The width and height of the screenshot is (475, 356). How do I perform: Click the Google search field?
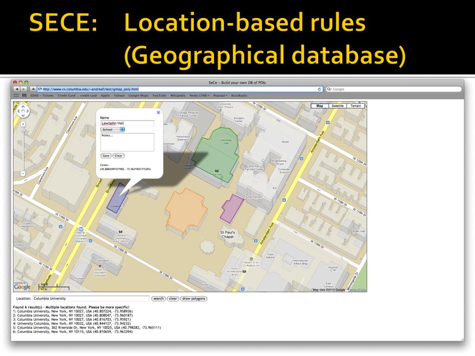point(394,89)
